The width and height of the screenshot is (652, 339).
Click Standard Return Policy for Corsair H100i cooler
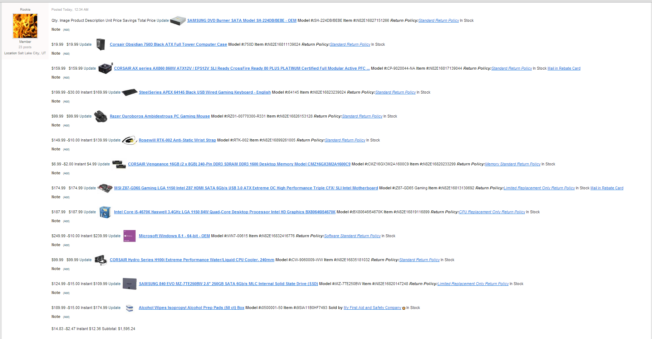420,260
